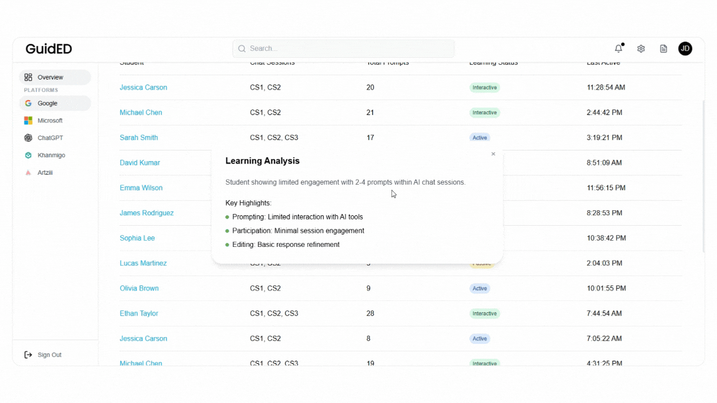Select the Microsoft platform icon
The height and width of the screenshot is (403, 717).
(x=28, y=120)
